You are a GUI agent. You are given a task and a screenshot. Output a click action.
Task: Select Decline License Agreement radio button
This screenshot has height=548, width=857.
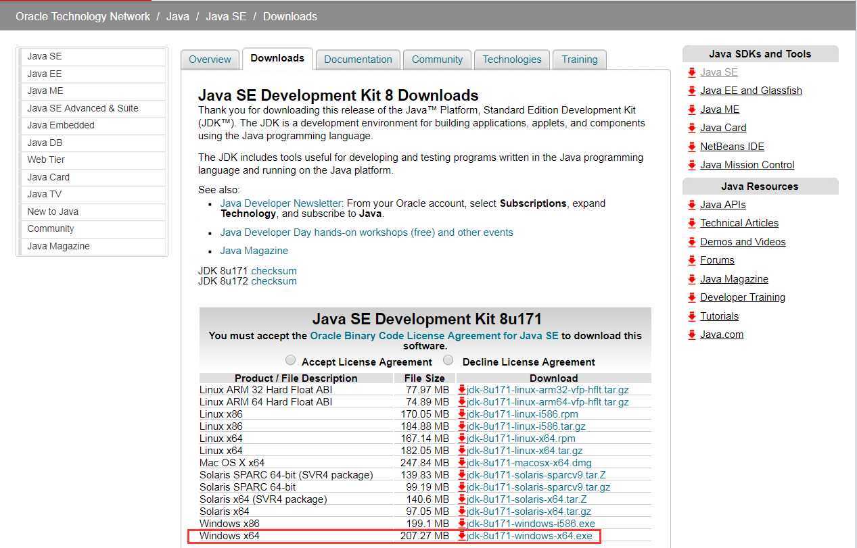(x=448, y=360)
